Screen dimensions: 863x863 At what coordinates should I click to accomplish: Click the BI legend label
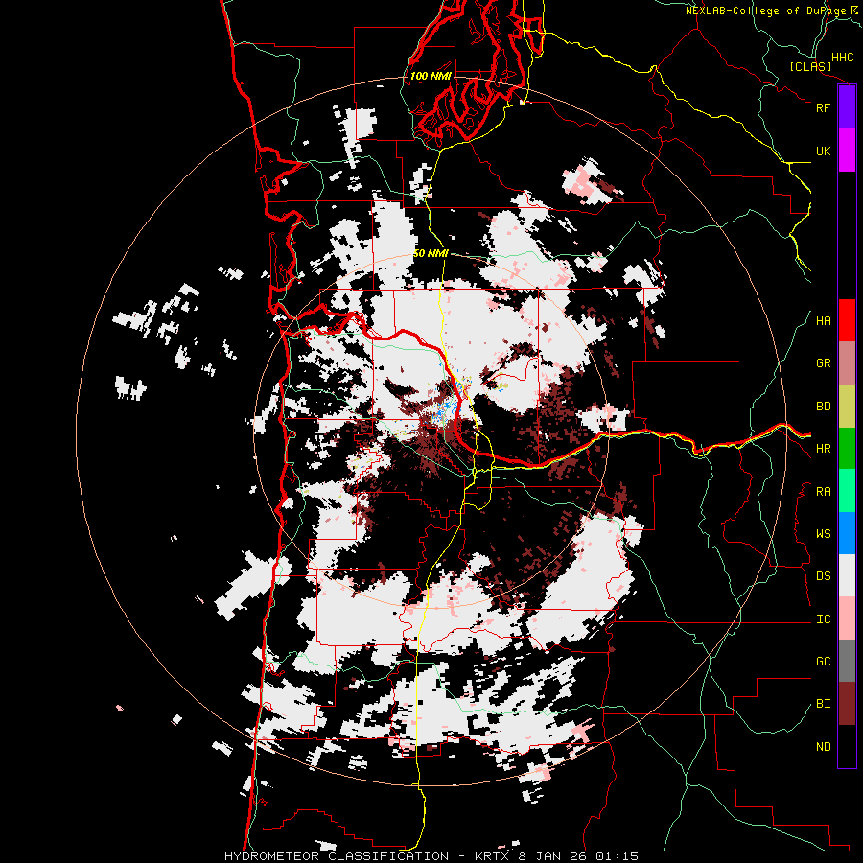coord(823,704)
